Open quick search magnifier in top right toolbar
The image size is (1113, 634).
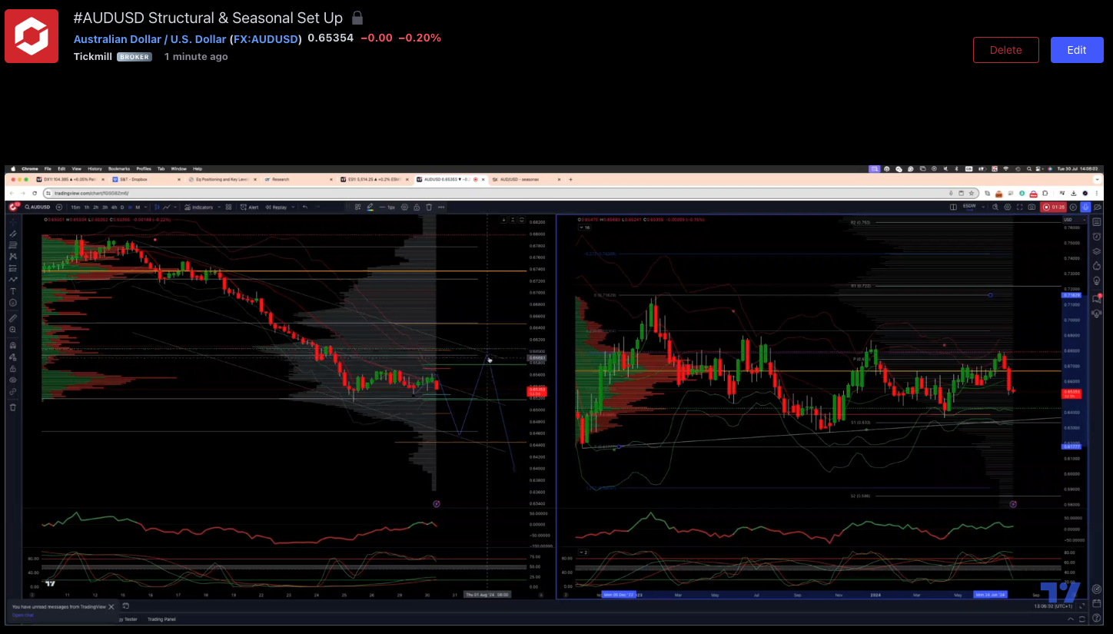coord(995,207)
